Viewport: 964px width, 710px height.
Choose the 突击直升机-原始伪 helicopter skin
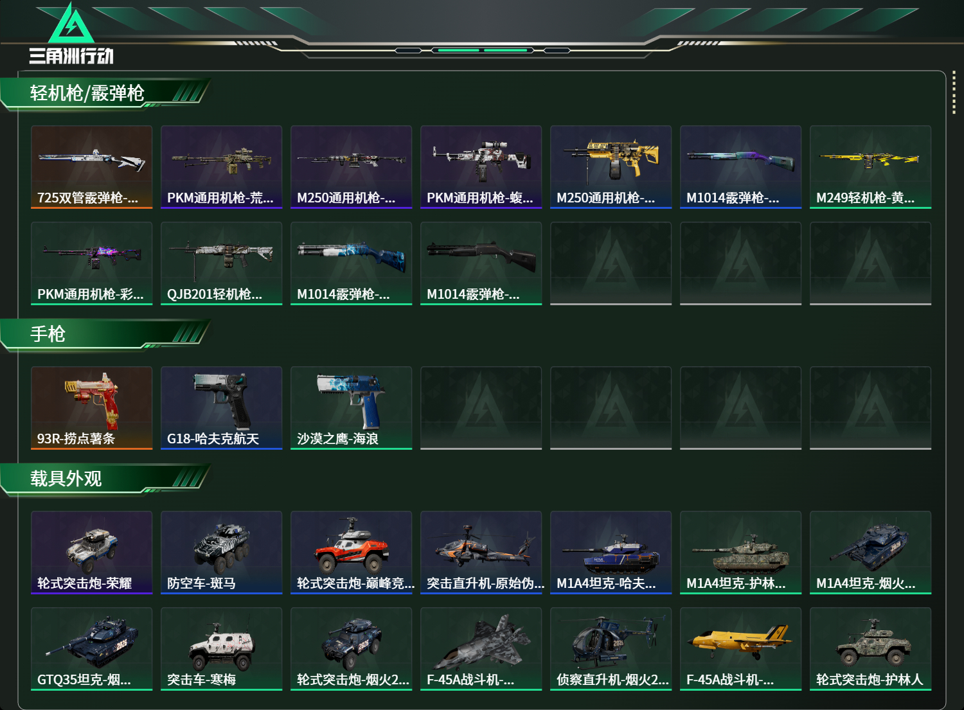(x=481, y=553)
